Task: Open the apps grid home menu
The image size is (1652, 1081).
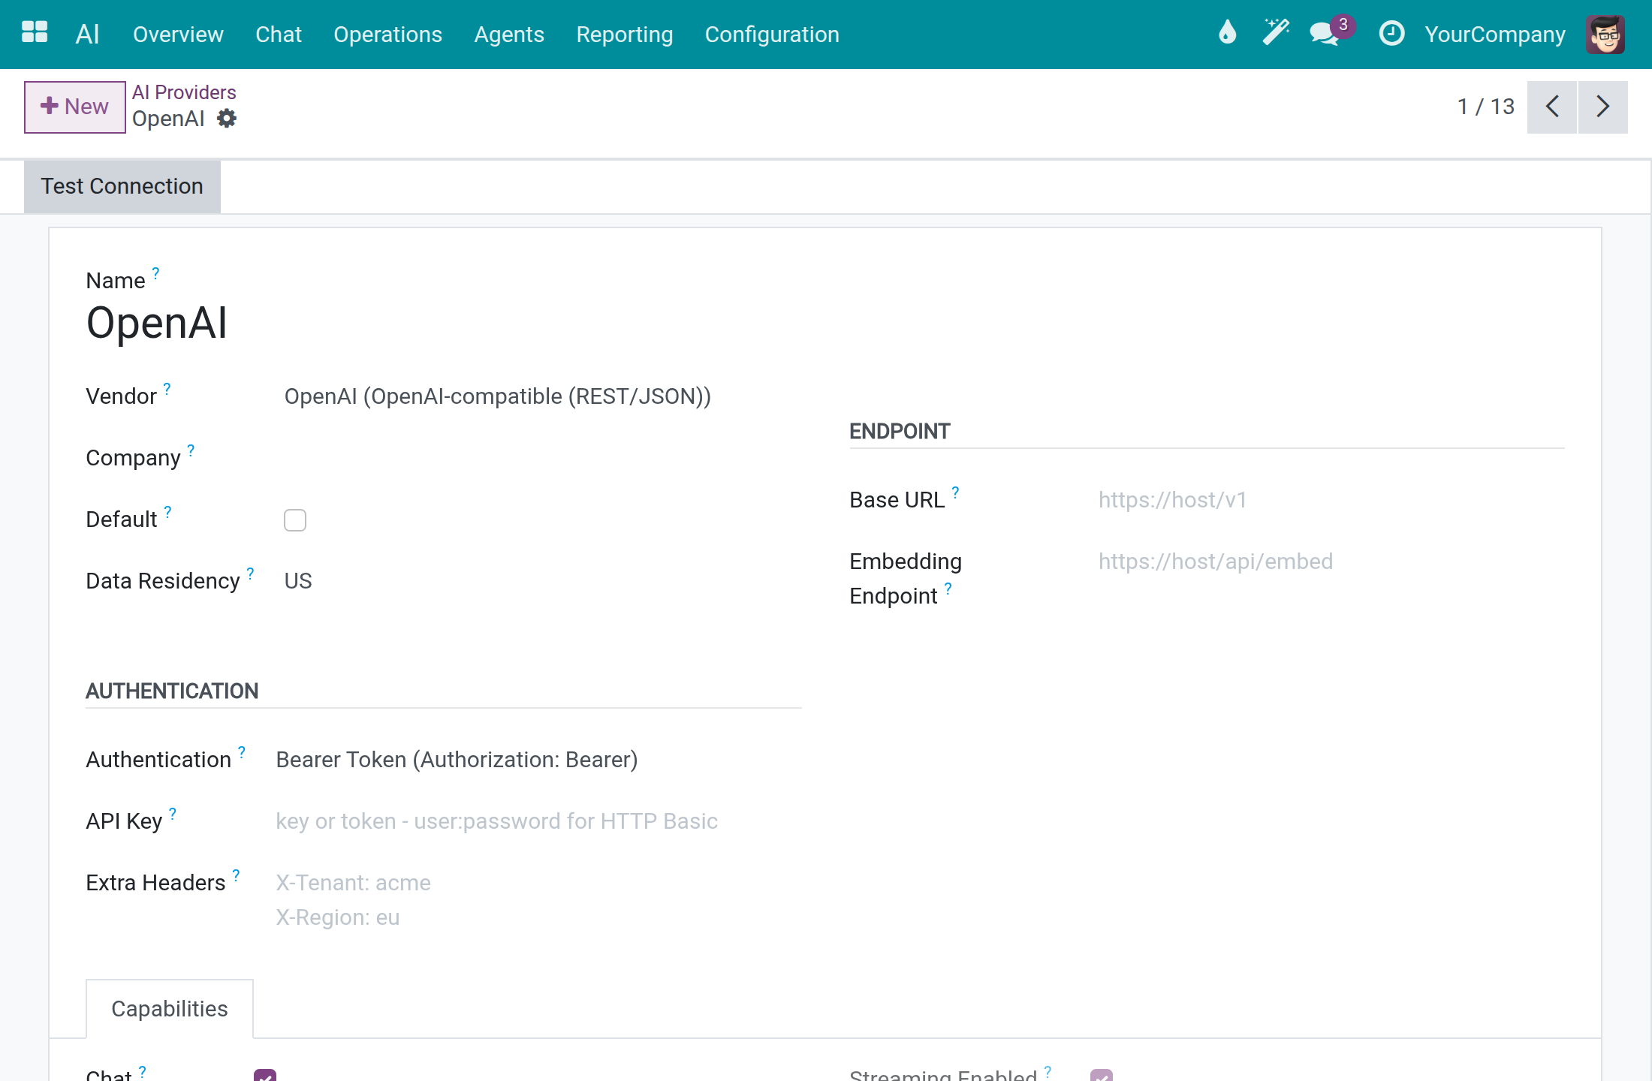Action: 35,33
